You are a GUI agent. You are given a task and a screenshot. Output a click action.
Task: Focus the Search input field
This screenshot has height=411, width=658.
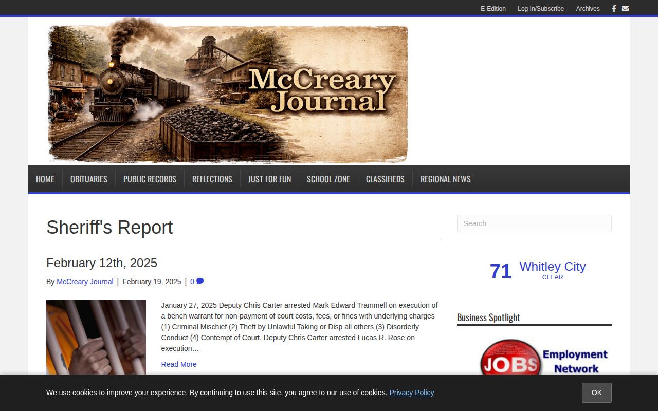tap(534, 223)
